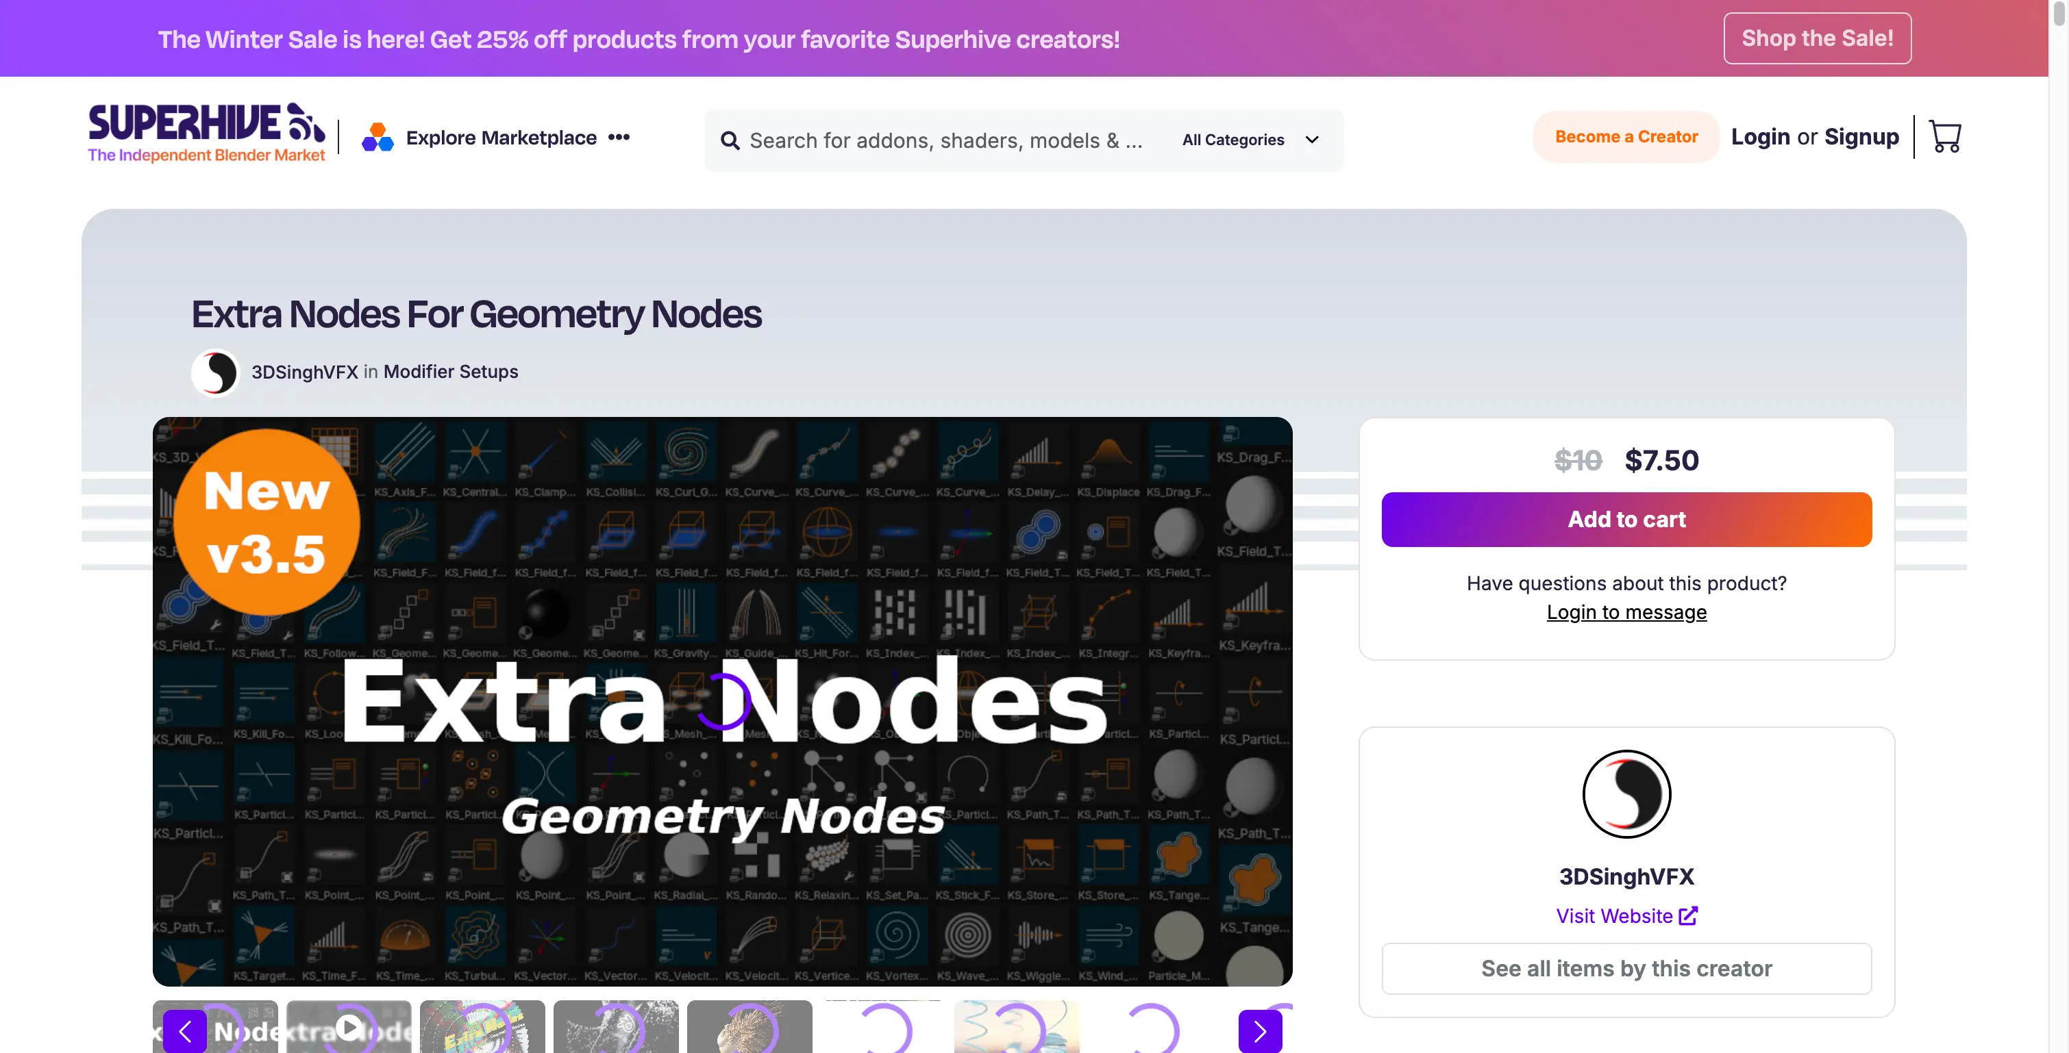The image size is (2069, 1053).
Task: Click the search magnifier icon
Action: tap(730, 140)
